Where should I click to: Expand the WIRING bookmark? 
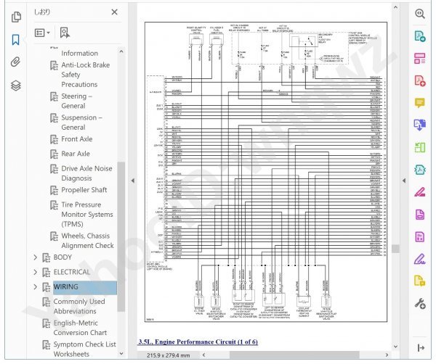coord(36,286)
